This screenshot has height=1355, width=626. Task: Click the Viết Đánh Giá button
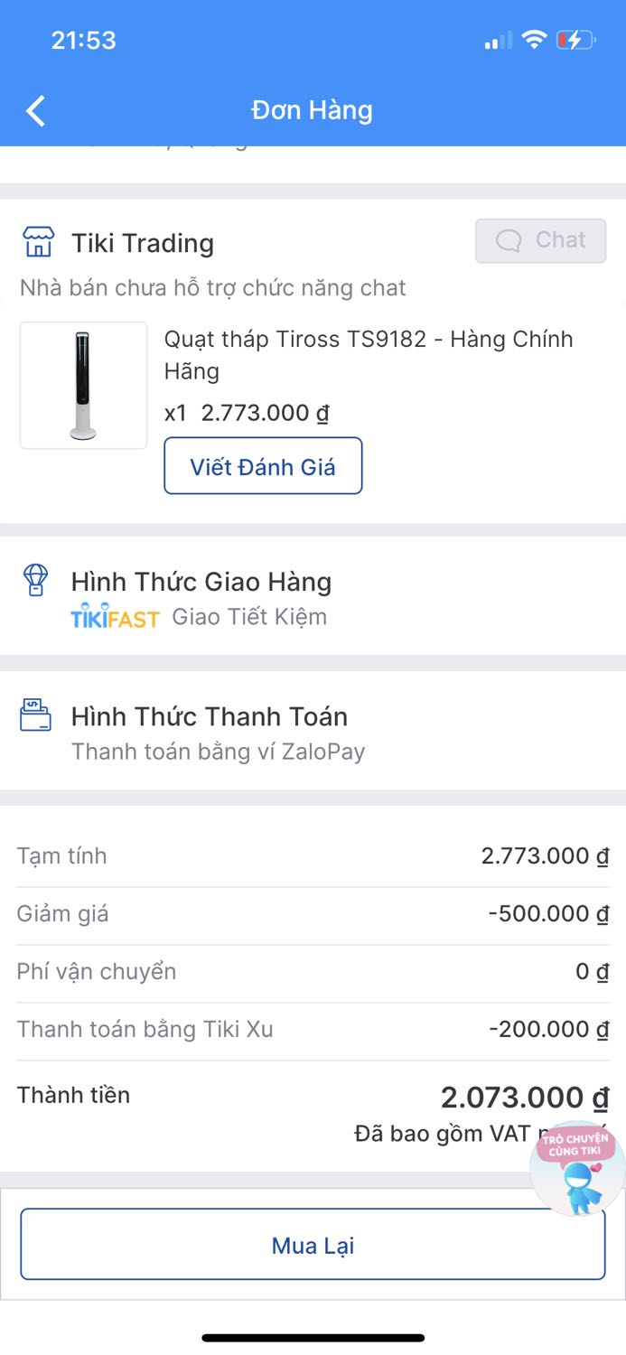coord(263,465)
